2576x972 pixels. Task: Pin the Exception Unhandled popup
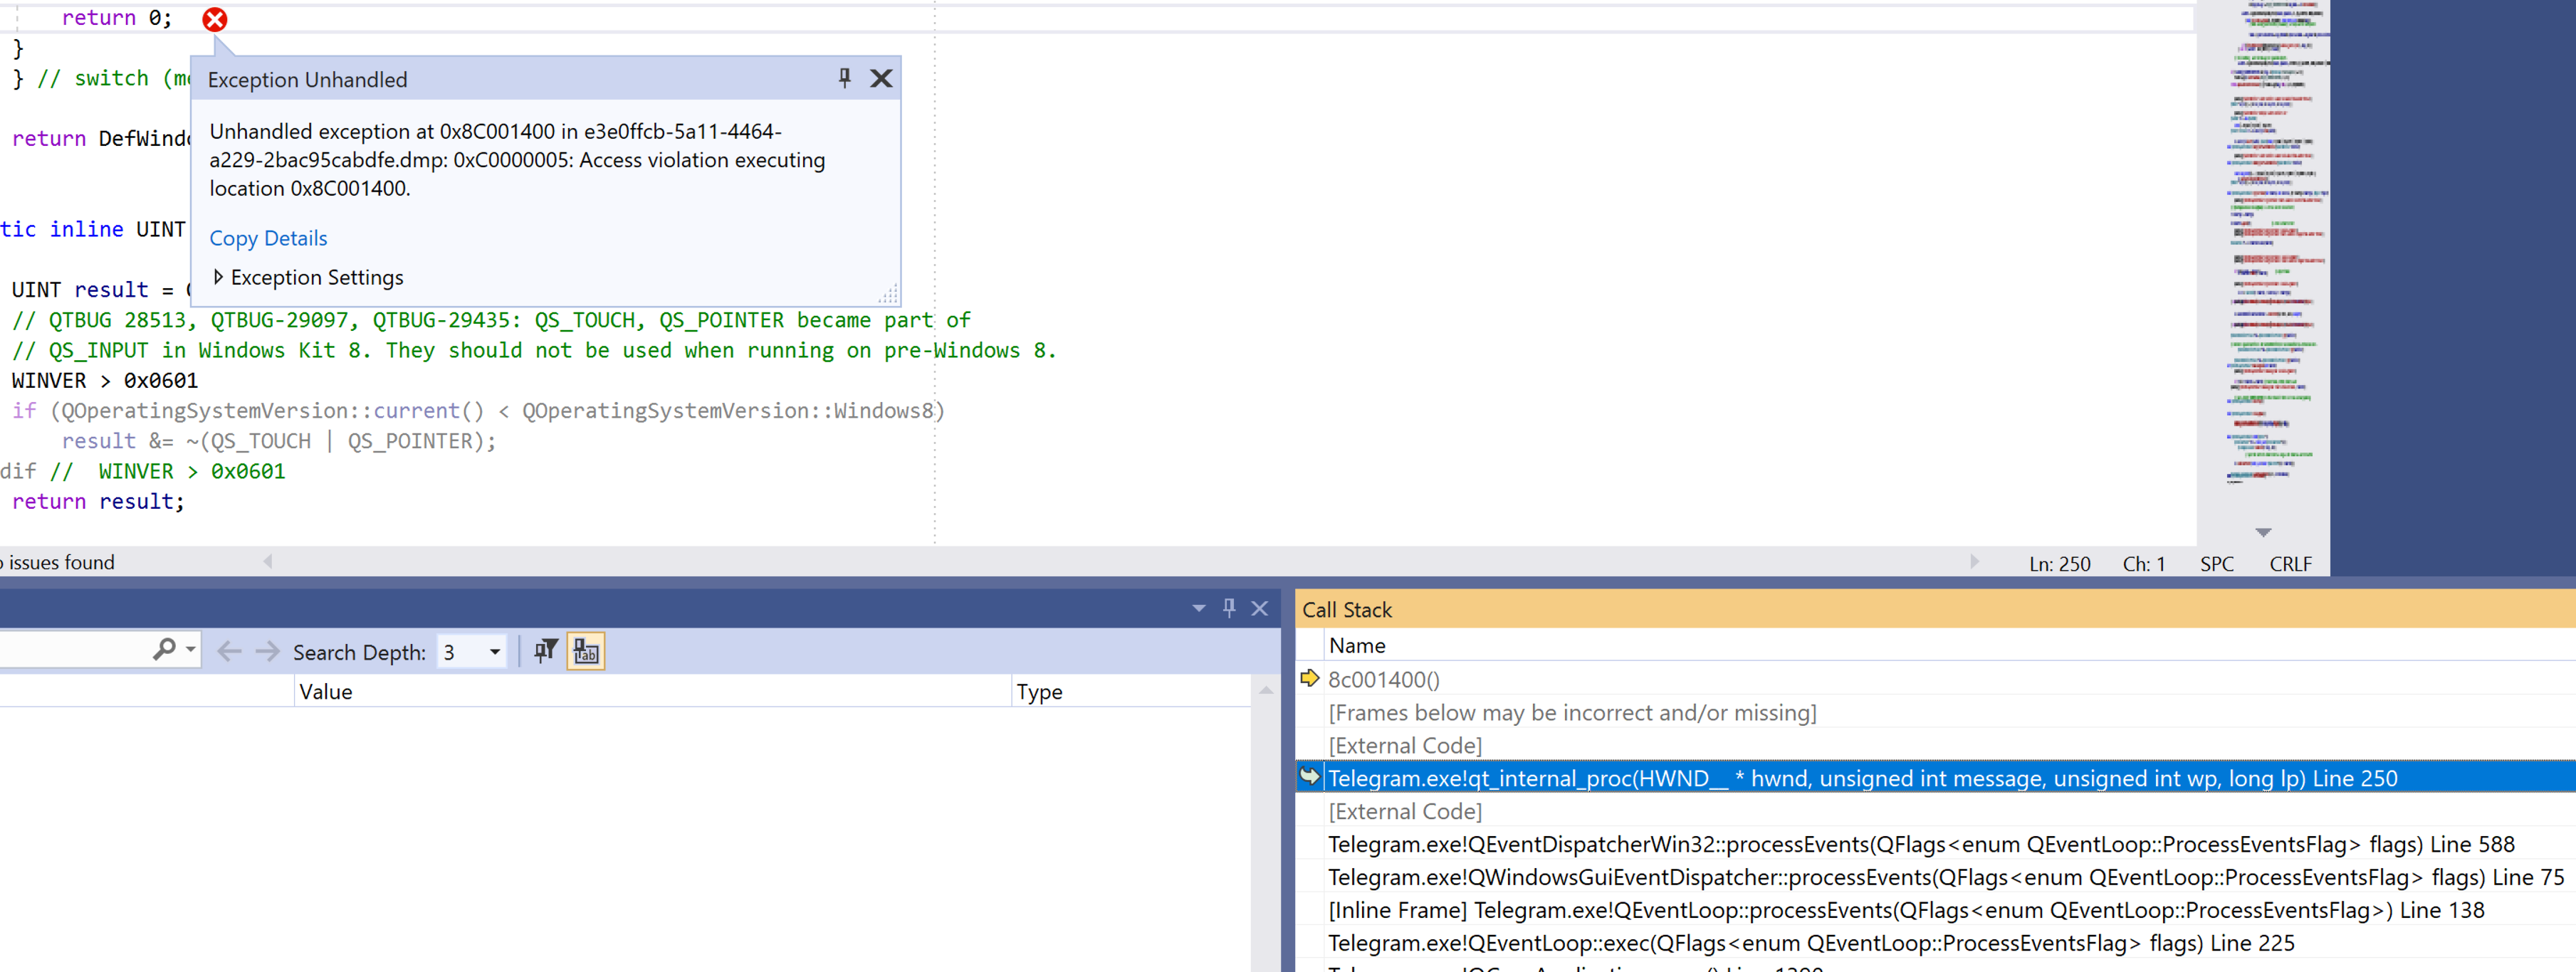[x=844, y=78]
